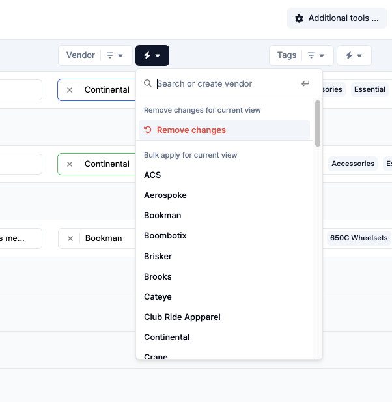Focus the Search or create vendor field
Image resolution: width=392 pixels, height=402 pixels.
(x=225, y=83)
